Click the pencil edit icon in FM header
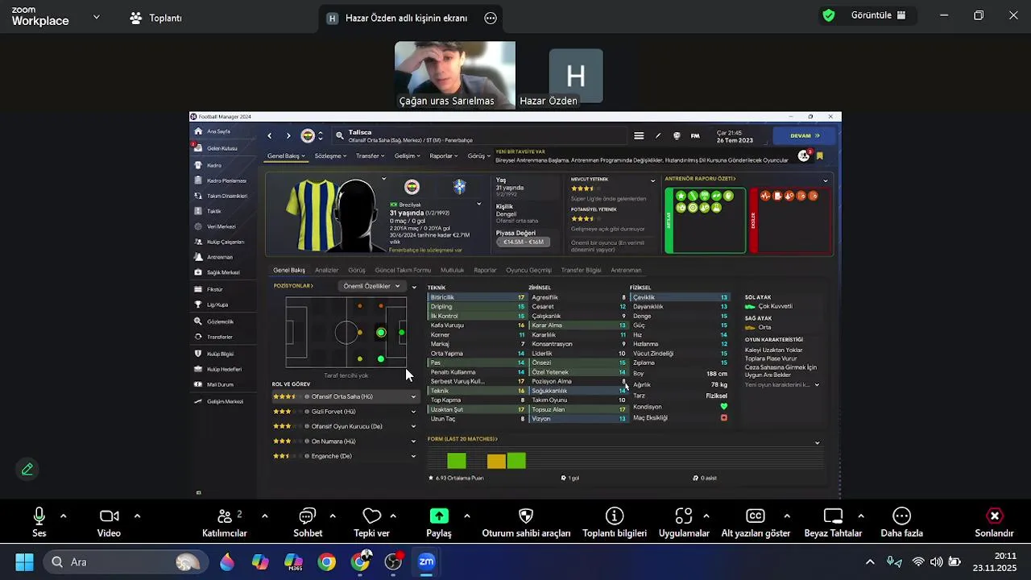 pyautogui.click(x=658, y=135)
